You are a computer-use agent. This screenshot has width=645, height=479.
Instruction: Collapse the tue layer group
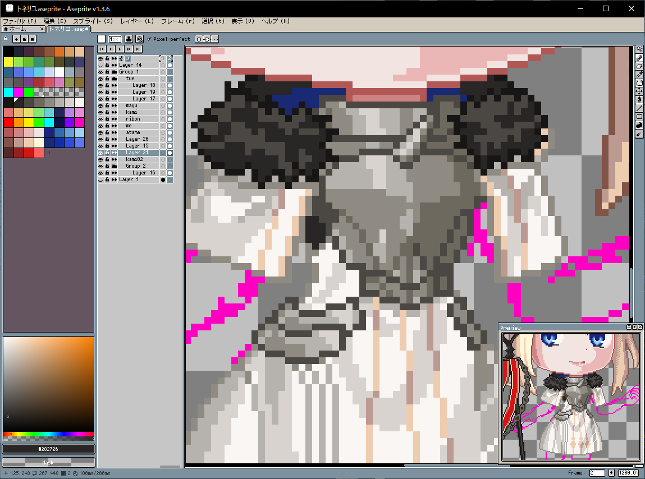[x=114, y=79]
